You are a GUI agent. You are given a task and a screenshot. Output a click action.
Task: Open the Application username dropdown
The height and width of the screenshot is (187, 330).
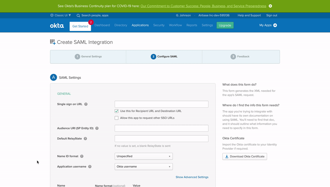tap(144, 167)
